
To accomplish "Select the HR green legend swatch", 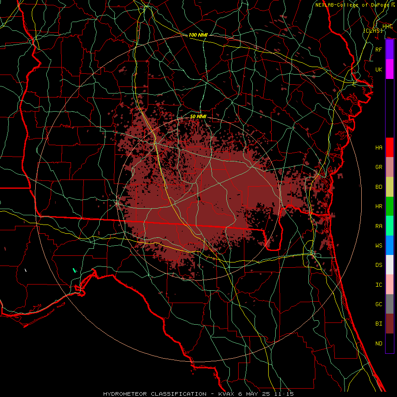I will point(390,206).
